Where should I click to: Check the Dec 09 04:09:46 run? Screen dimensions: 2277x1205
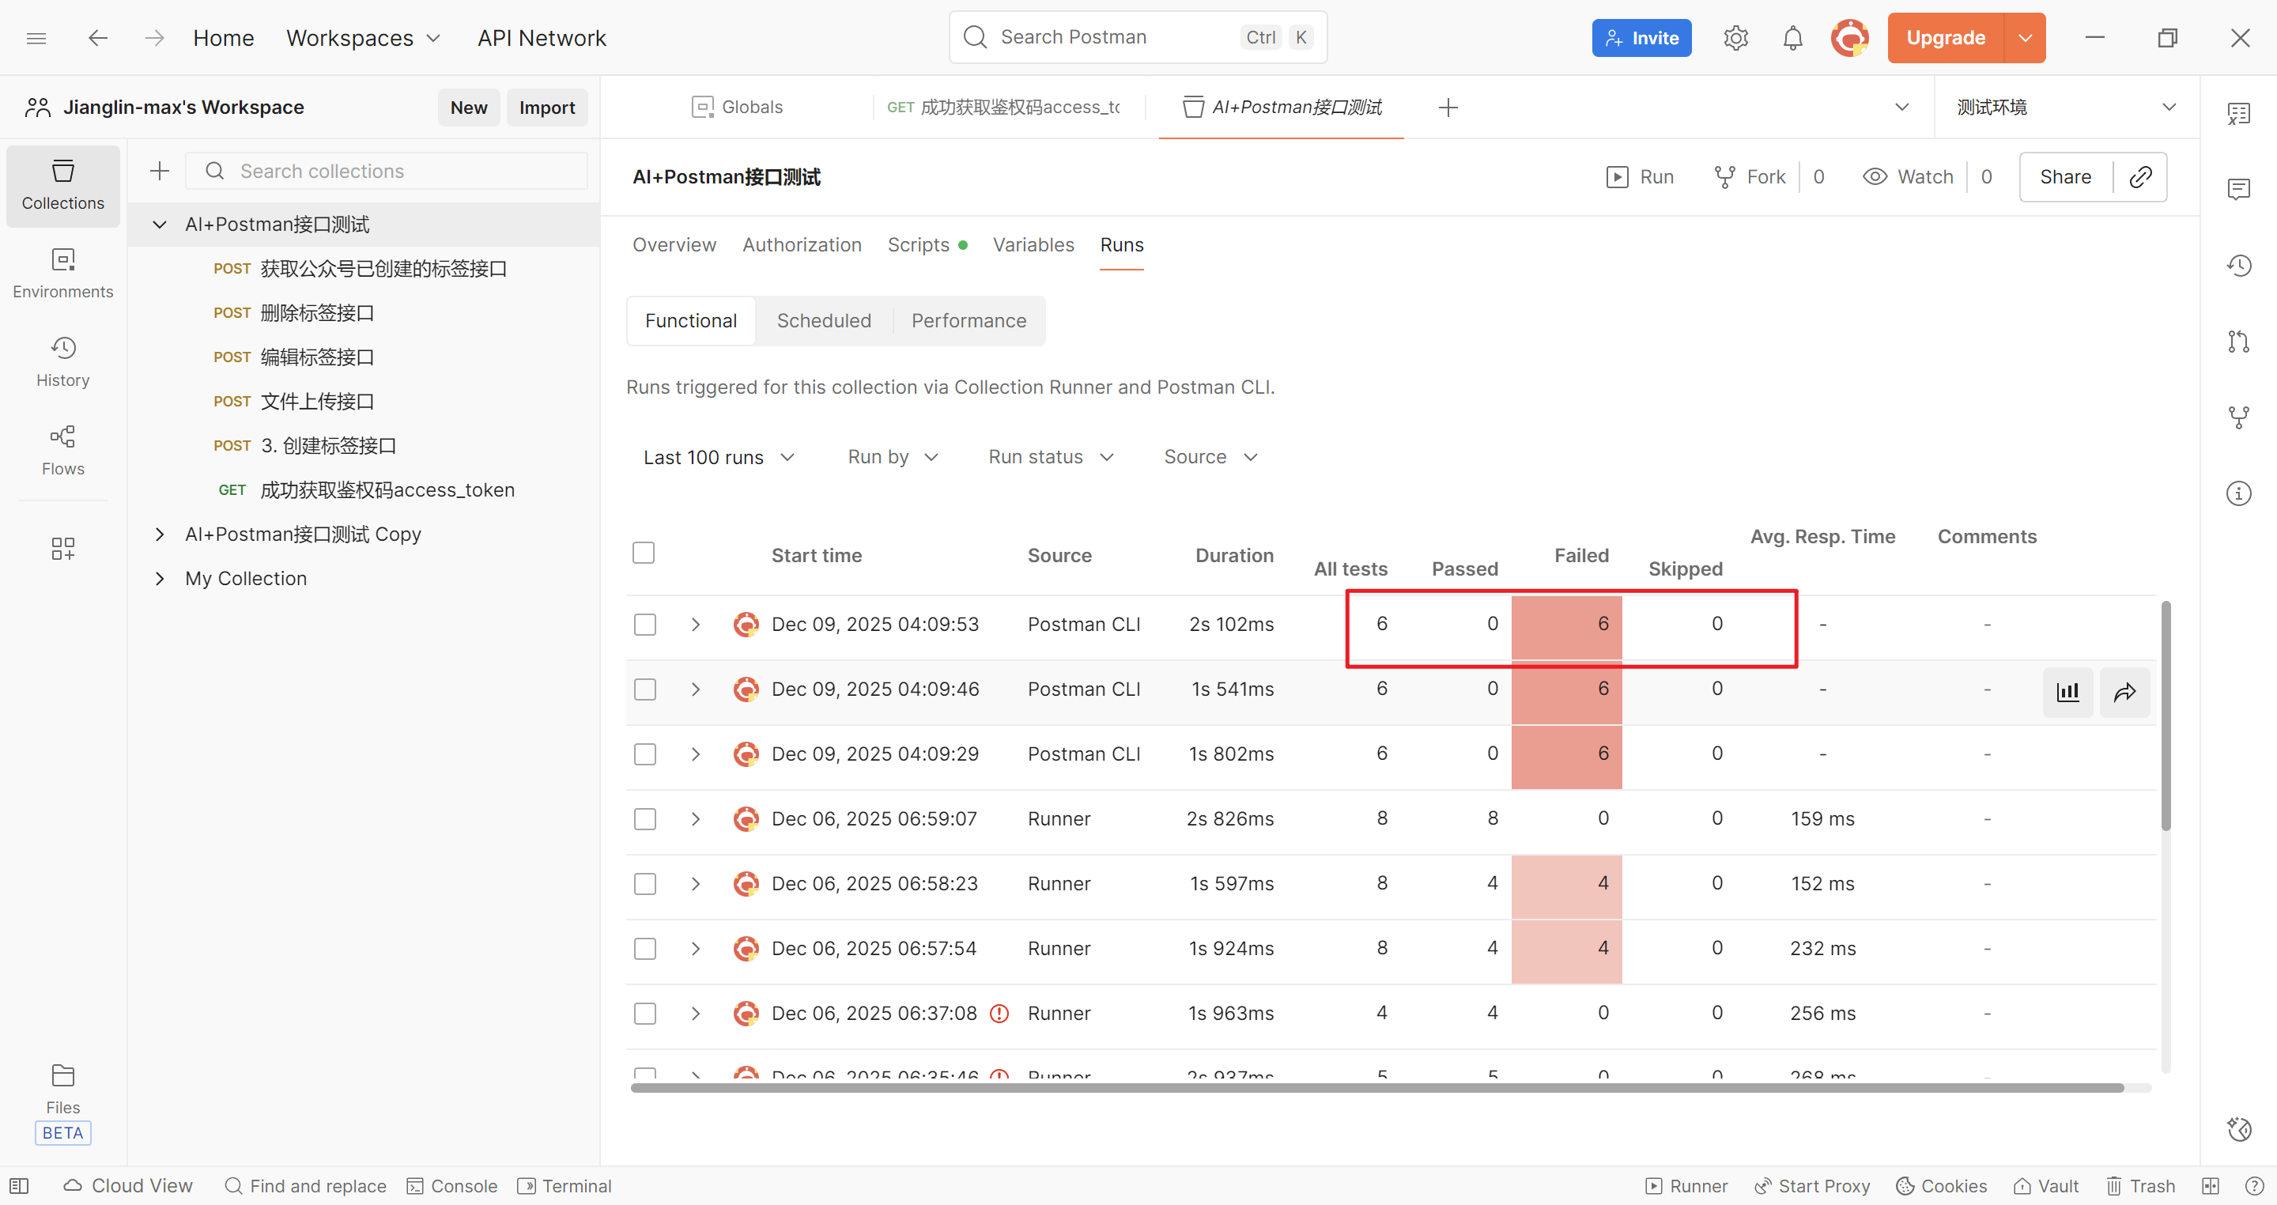644,689
